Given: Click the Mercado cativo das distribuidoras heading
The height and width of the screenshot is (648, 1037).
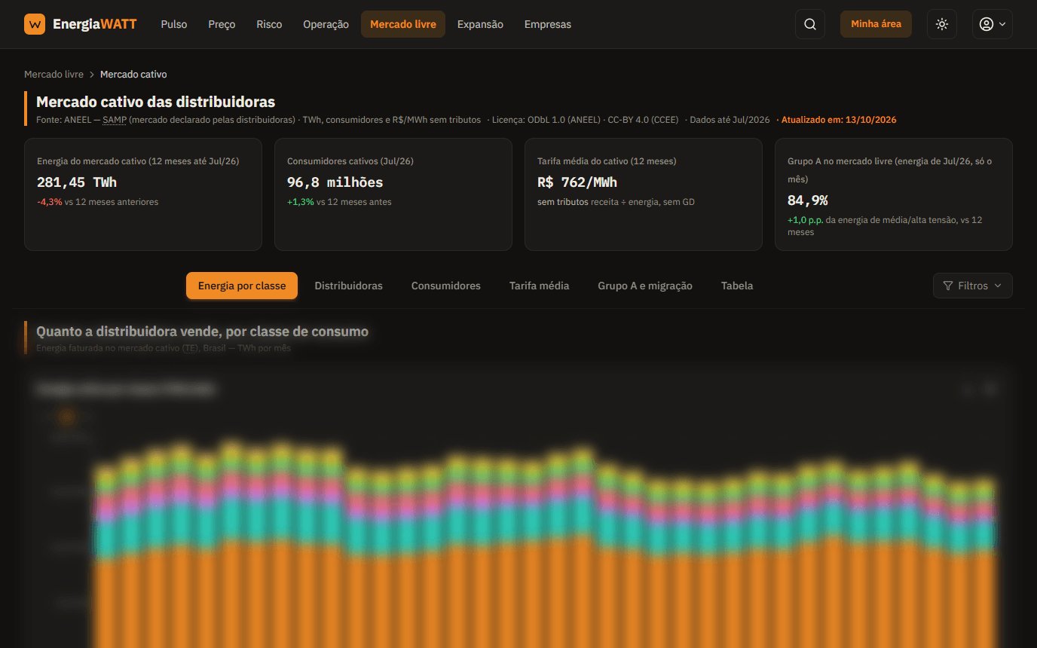Looking at the screenshot, I should point(155,102).
